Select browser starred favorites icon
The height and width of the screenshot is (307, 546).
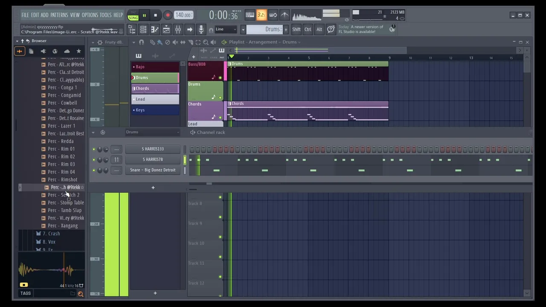pyautogui.click(x=78, y=51)
